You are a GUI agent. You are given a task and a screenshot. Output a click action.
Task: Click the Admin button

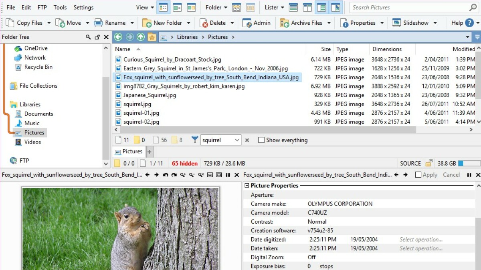(x=257, y=23)
